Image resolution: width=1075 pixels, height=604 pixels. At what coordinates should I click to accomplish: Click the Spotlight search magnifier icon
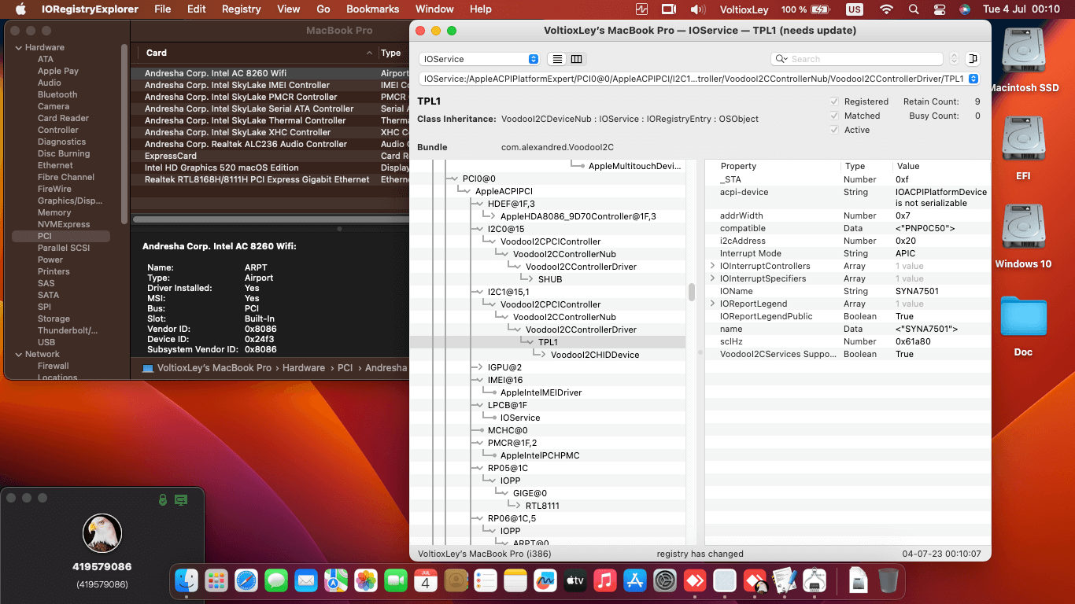(x=913, y=9)
